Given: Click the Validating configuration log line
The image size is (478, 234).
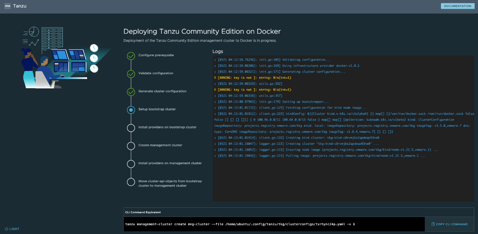Looking at the screenshot, I should [x=272, y=60].
